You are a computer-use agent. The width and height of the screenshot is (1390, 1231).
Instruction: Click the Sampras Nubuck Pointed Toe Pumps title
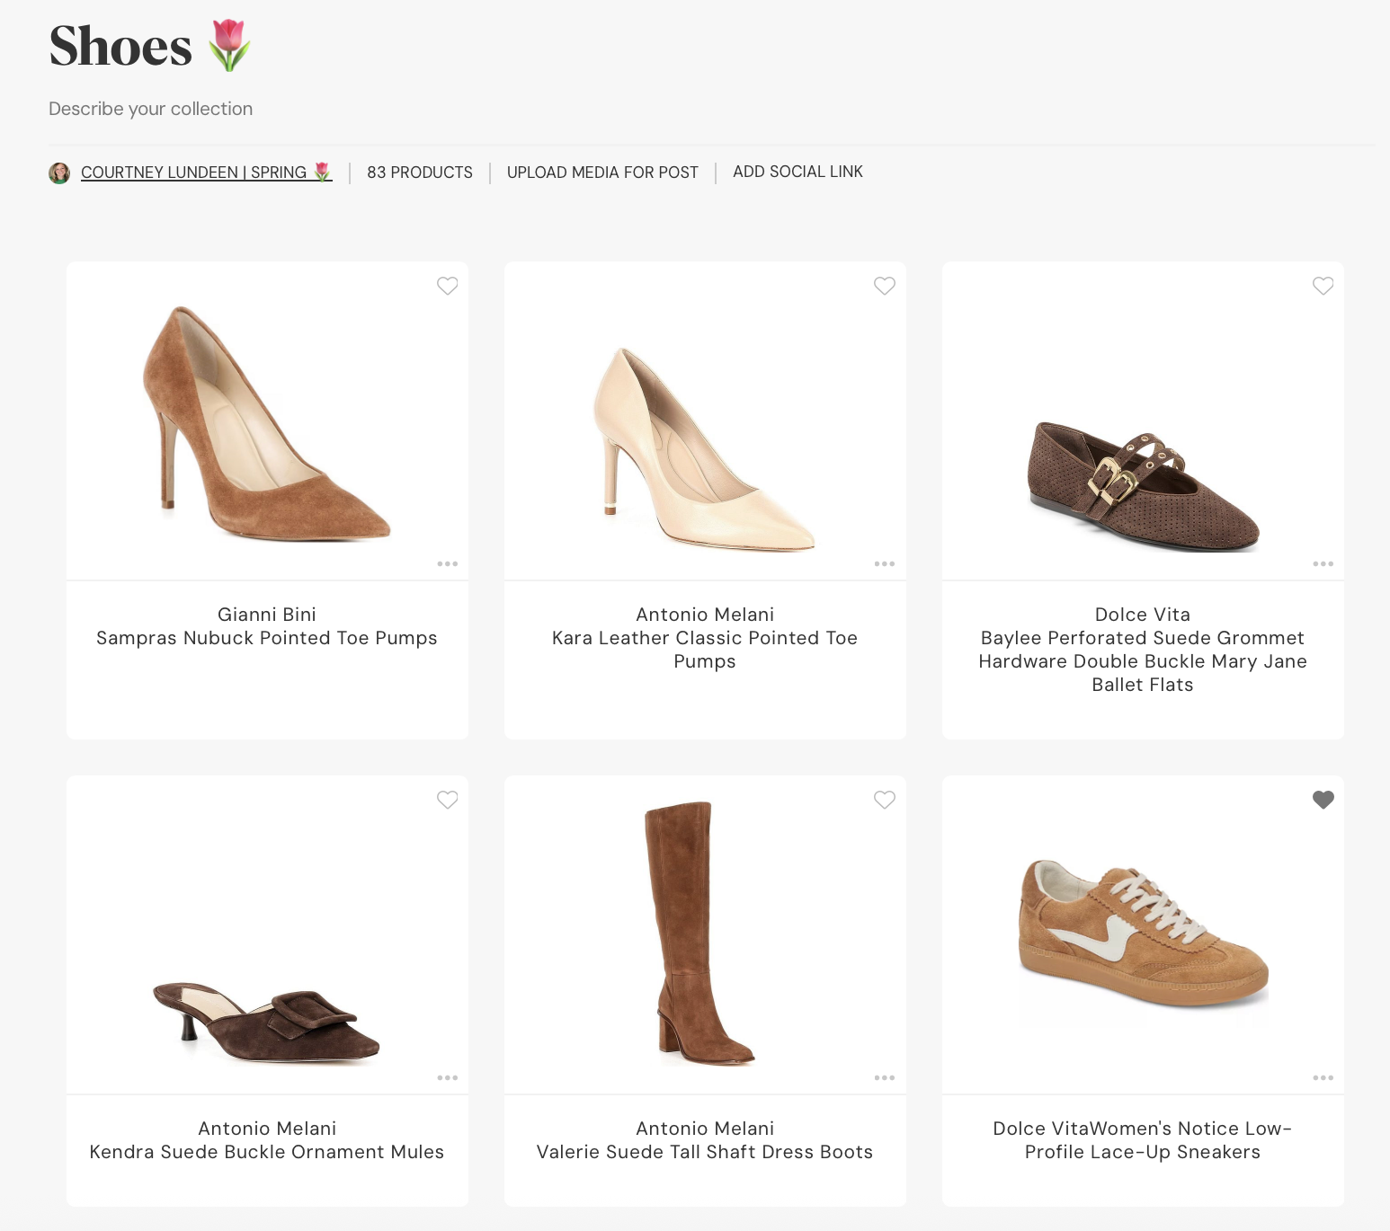pos(267,638)
